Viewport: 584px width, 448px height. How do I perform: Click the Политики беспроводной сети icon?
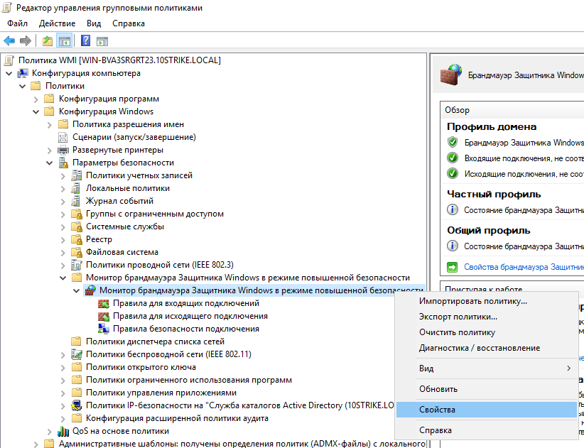(76, 354)
